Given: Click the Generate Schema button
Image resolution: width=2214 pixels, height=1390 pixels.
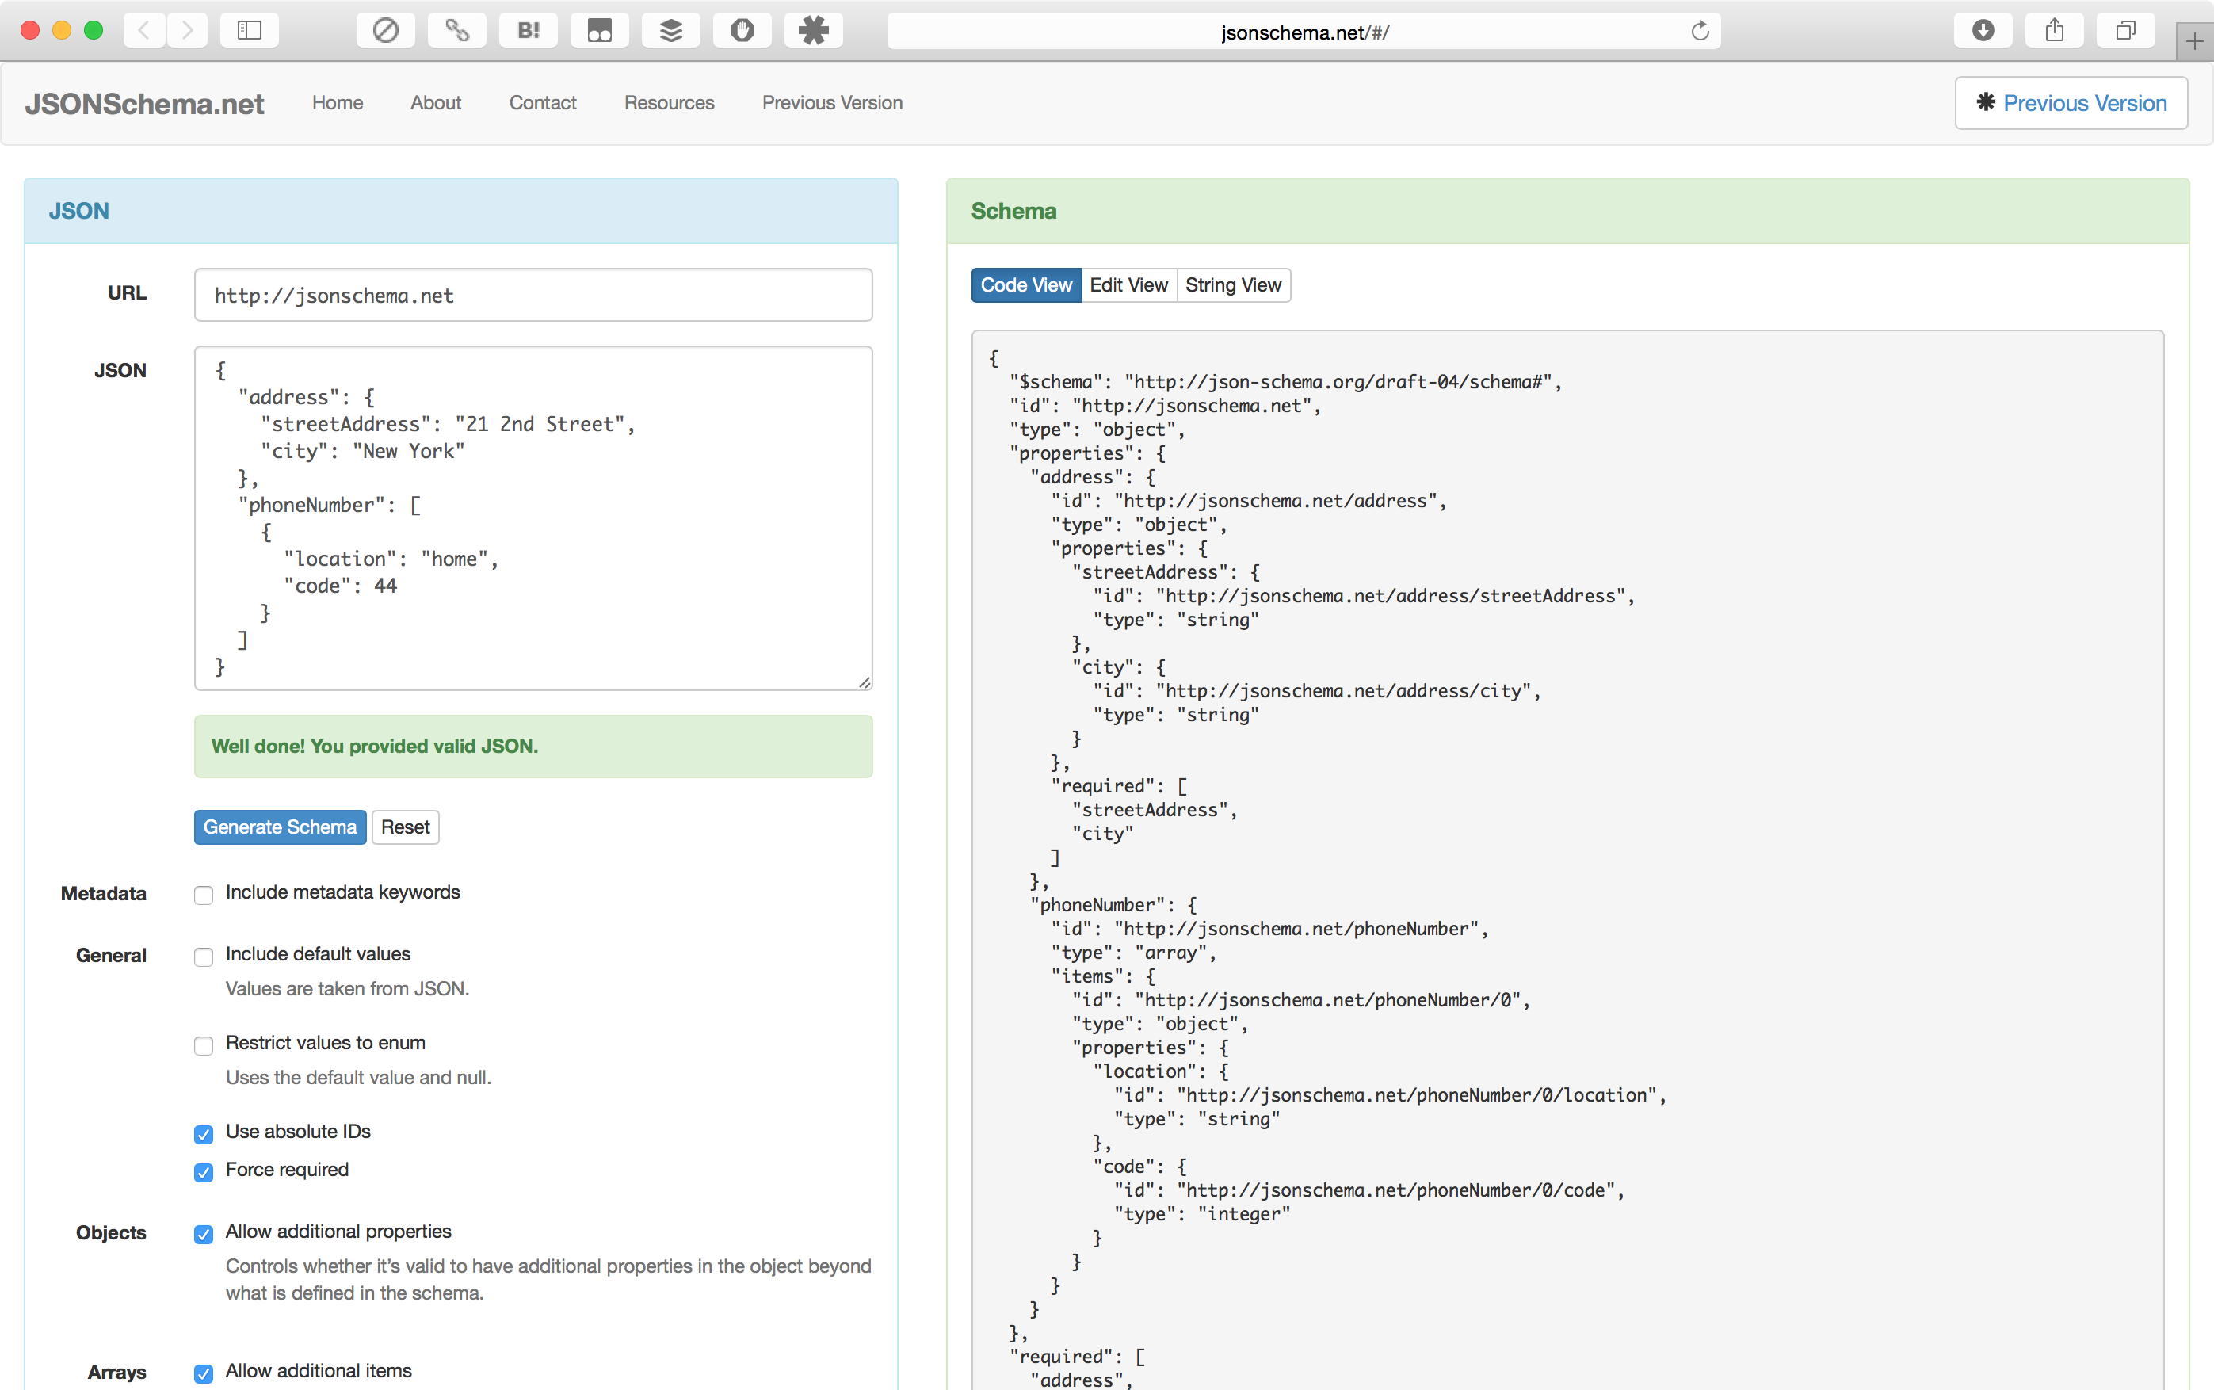Looking at the screenshot, I should tap(280, 827).
